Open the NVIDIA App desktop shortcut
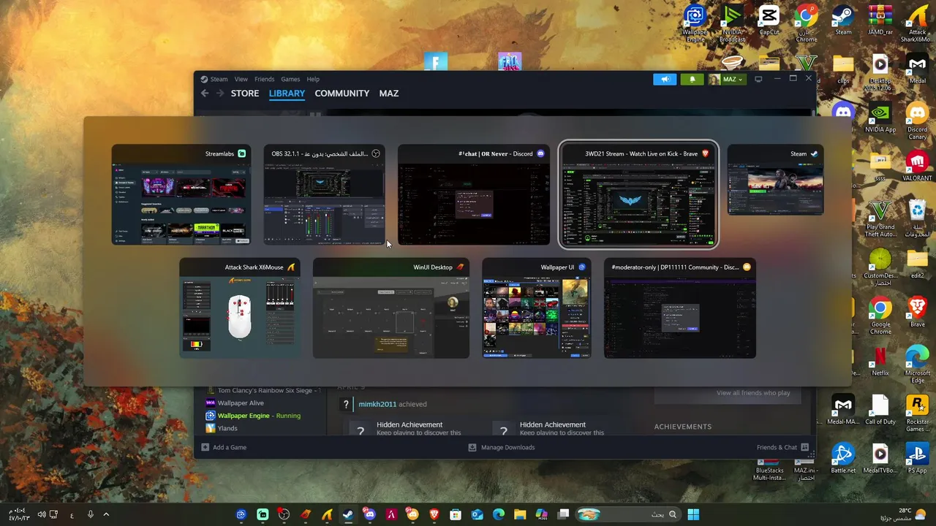The width and height of the screenshot is (936, 526). tap(880, 118)
